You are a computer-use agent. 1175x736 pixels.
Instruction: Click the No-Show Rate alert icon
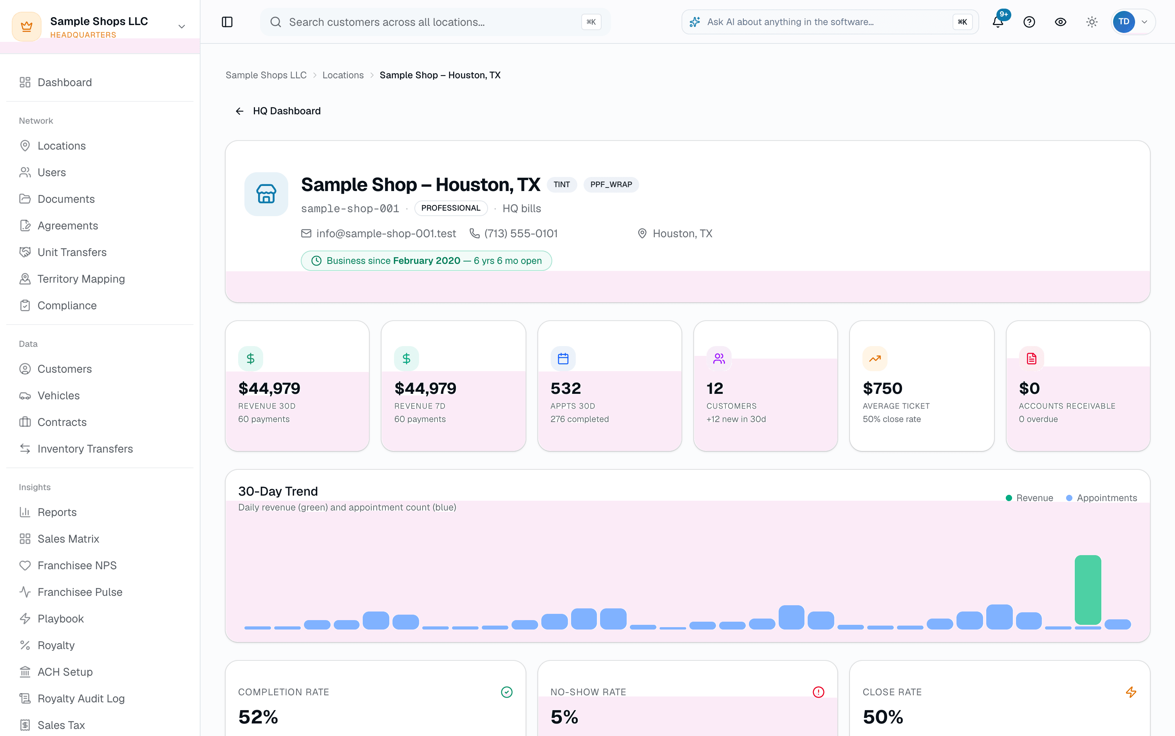(819, 692)
